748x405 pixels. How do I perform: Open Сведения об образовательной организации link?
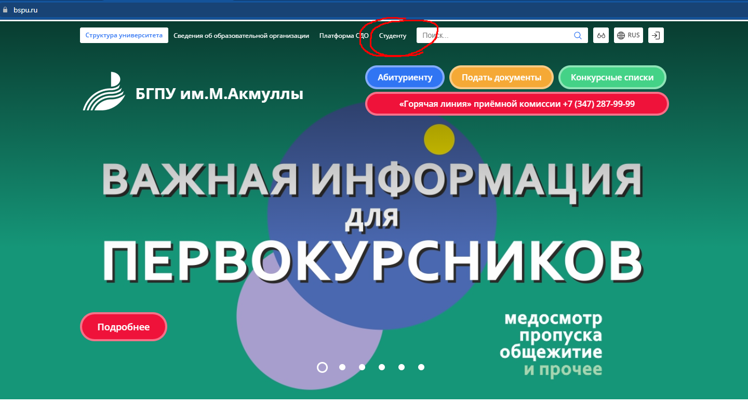tap(241, 36)
